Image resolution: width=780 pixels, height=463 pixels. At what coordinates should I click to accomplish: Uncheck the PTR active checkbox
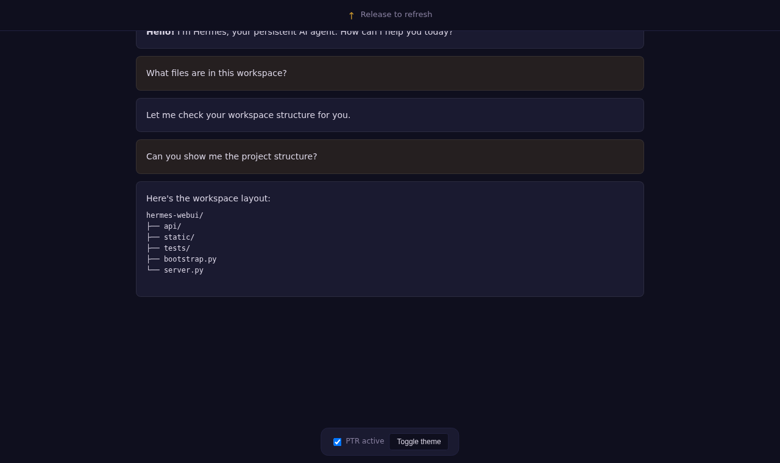point(337,442)
